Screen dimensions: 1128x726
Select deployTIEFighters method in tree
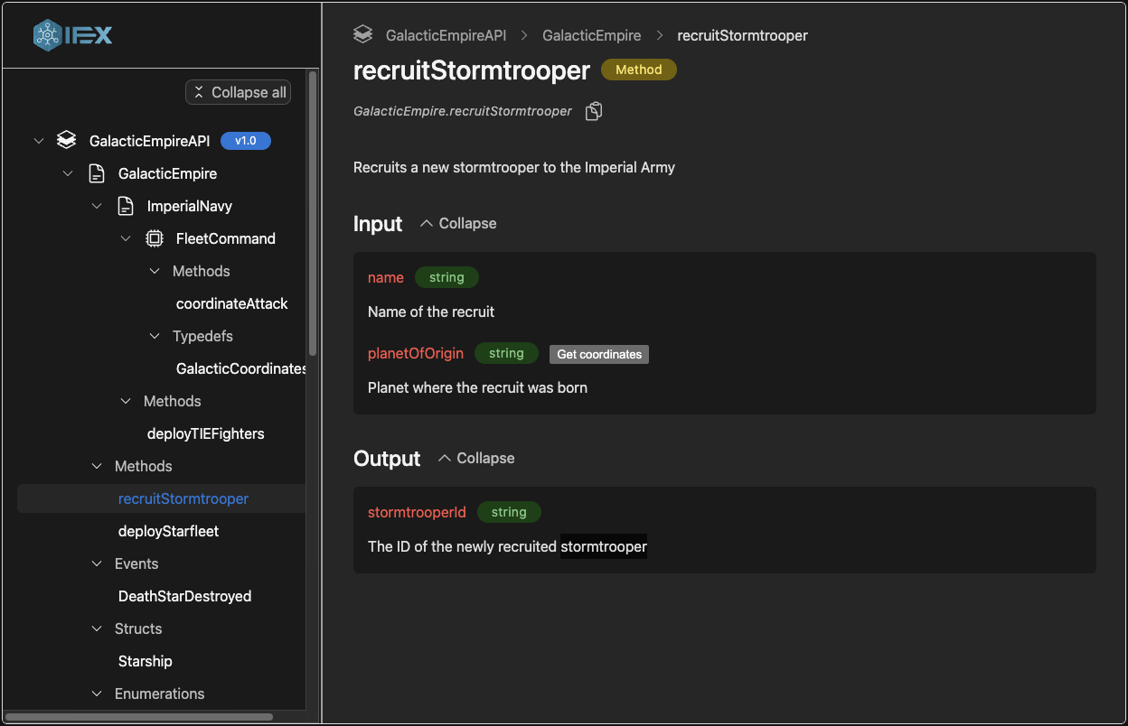[206, 433]
